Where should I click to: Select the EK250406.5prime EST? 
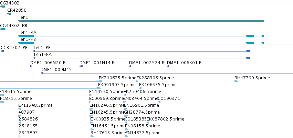[x=125, y=95]
